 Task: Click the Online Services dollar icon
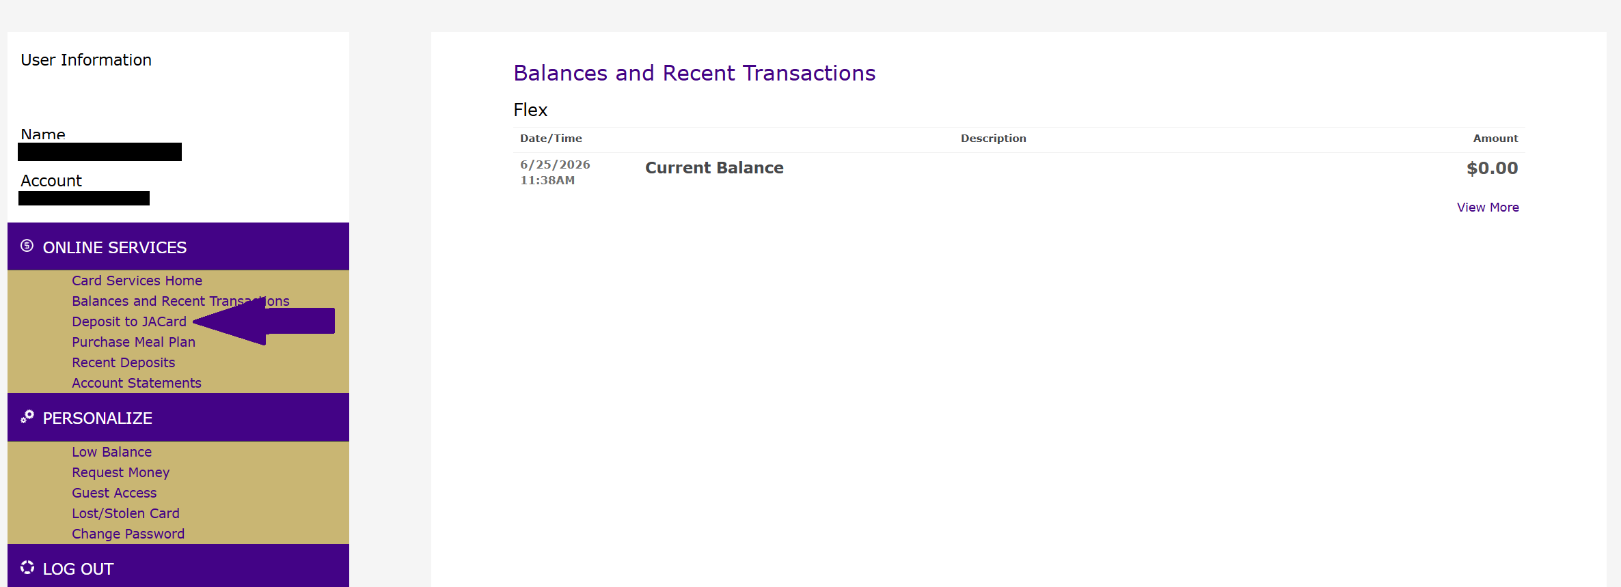pos(27,246)
